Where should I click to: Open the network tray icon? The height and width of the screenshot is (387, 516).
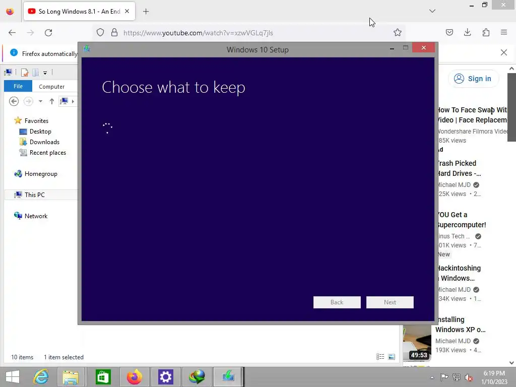pyautogui.click(x=457, y=377)
